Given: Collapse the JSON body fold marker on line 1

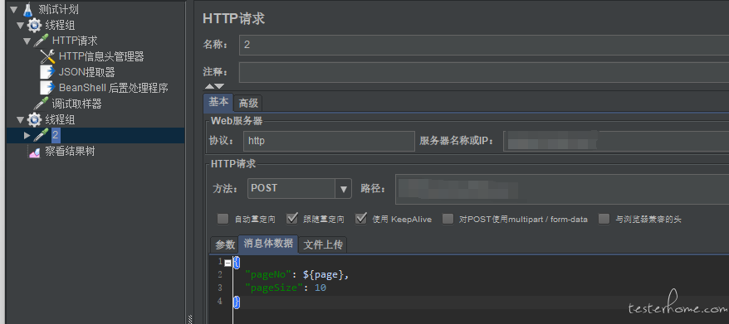Looking at the screenshot, I should (x=228, y=263).
